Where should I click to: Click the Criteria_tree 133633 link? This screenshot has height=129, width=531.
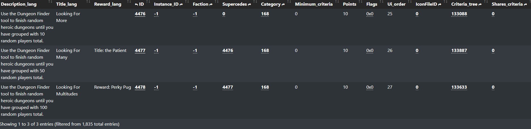tap(459, 87)
